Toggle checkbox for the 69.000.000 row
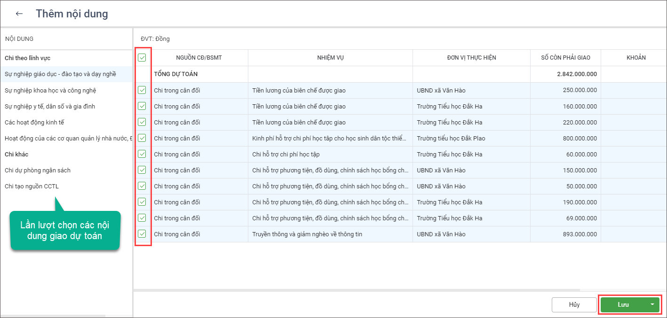667x318 pixels. click(x=142, y=218)
